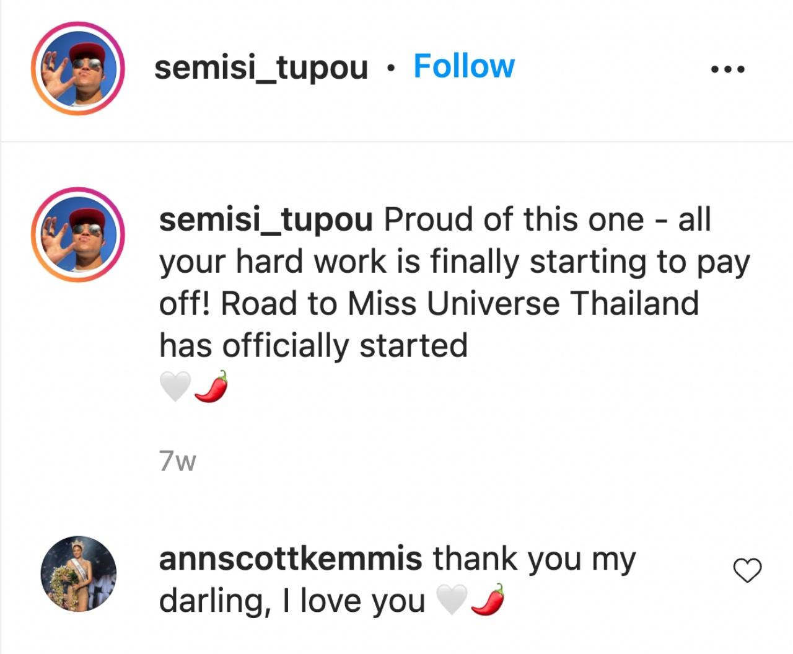Viewport: 793px width, 654px height.
Task: Click the "has officially started" caption line
Action: coord(313,345)
